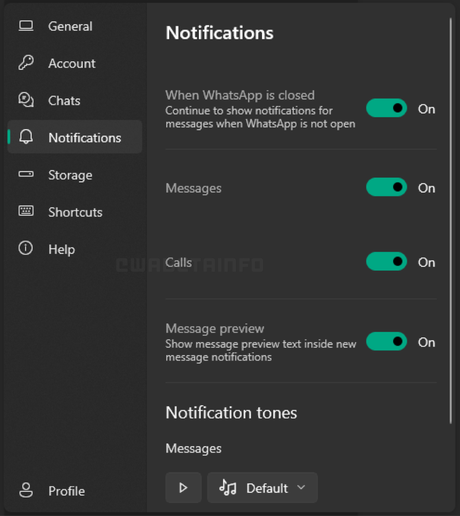
Task: Open Profile via the person icon
Action: click(26, 490)
